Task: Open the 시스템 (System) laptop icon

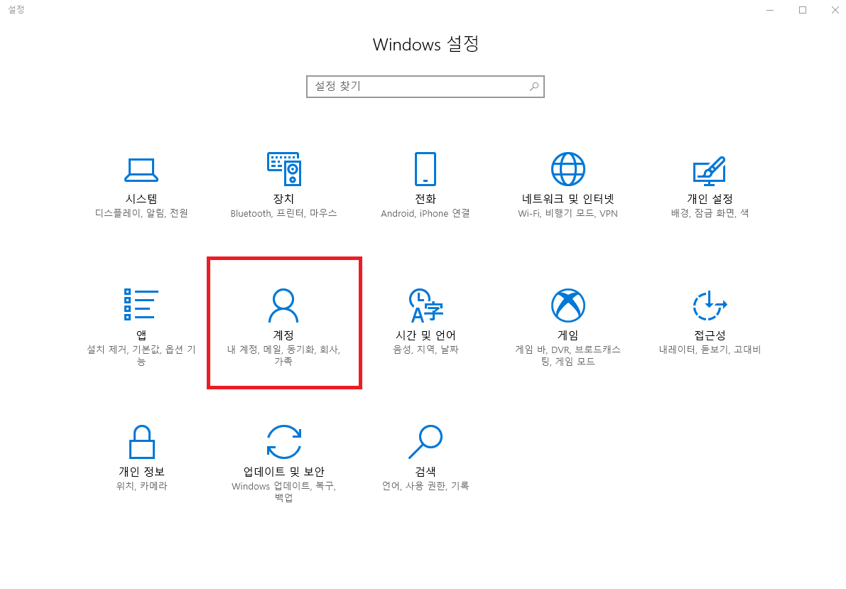Action: (x=141, y=170)
